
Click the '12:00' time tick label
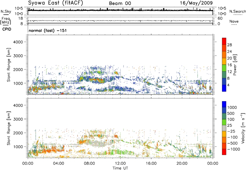[x=120, y=164]
